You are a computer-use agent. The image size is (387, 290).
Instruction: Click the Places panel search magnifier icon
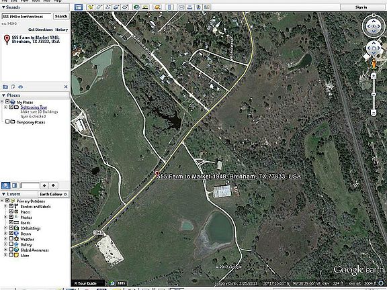coord(5,185)
